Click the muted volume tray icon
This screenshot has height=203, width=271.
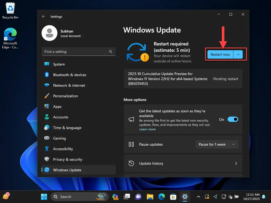click(231, 197)
